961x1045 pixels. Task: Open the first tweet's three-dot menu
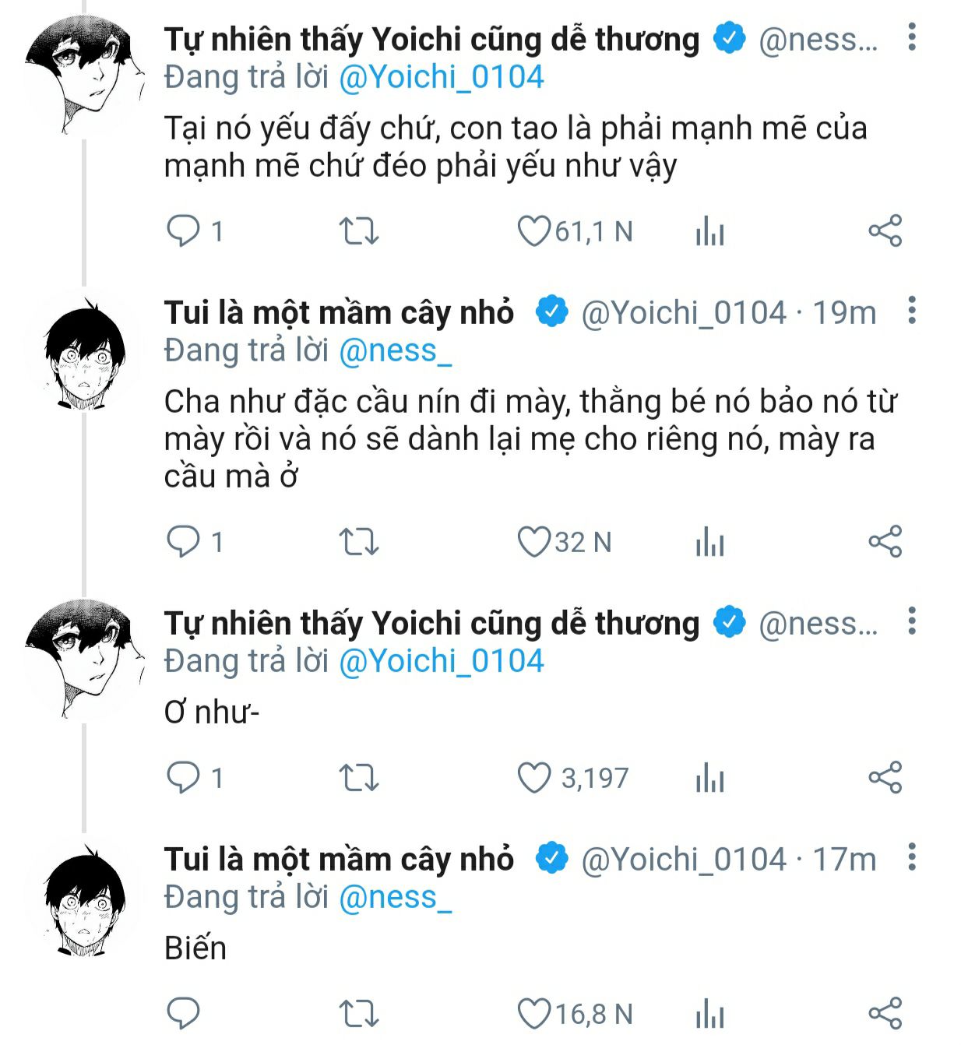pyautogui.click(x=911, y=37)
